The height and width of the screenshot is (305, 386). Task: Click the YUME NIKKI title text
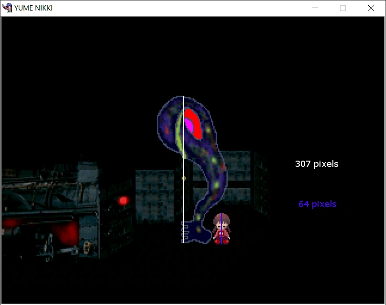[33, 8]
